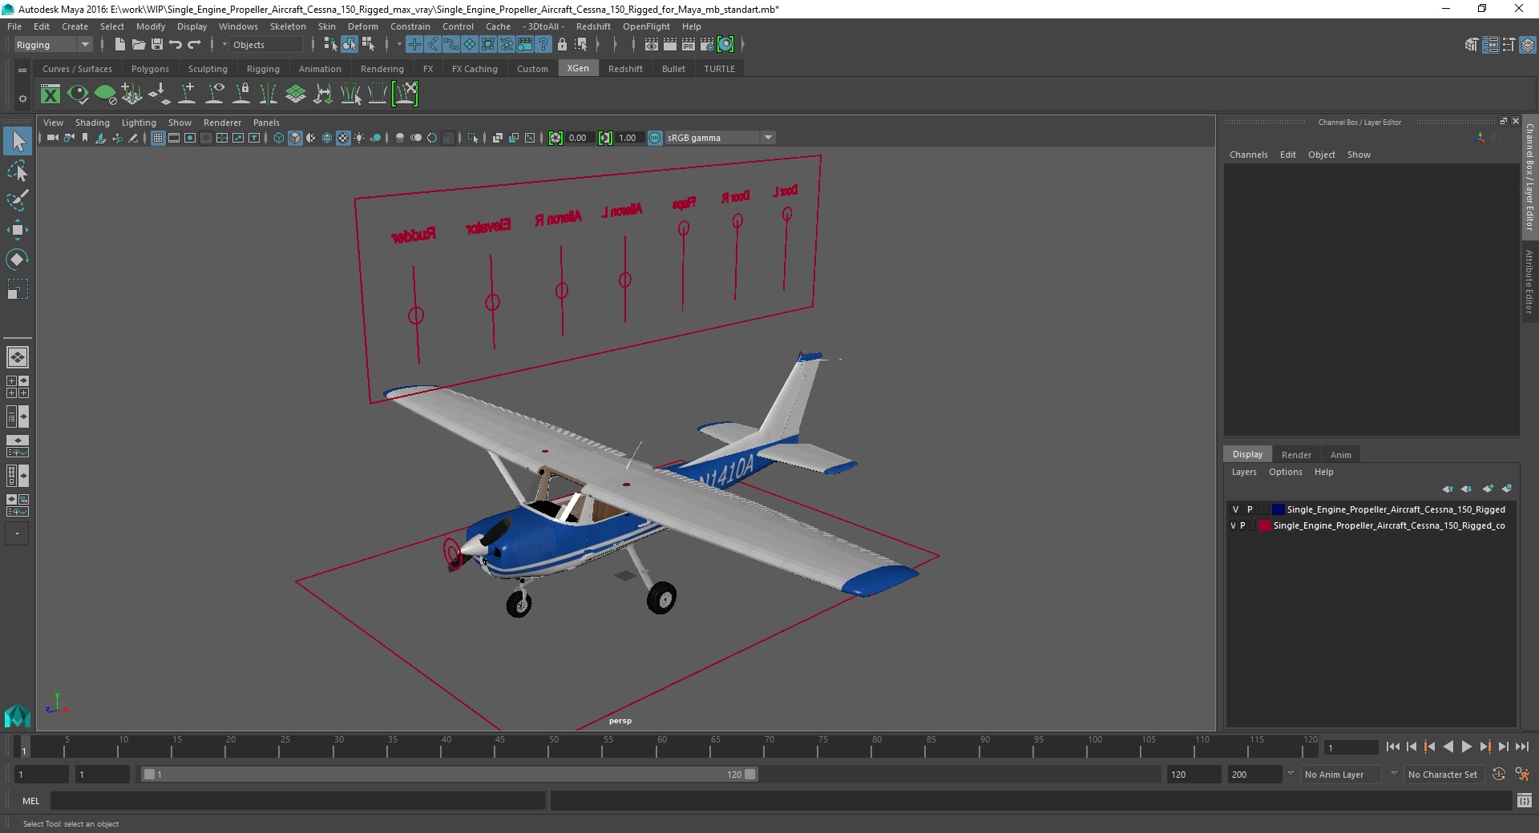The image size is (1539, 833).
Task: Click the XGen preview eye icon
Action: (x=78, y=95)
